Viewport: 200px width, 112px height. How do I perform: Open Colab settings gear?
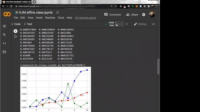tap(144, 15)
